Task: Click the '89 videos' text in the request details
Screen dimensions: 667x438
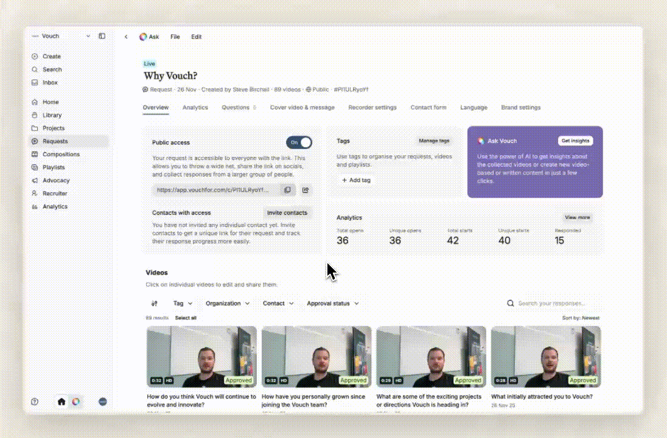Action: [x=287, y=89]
